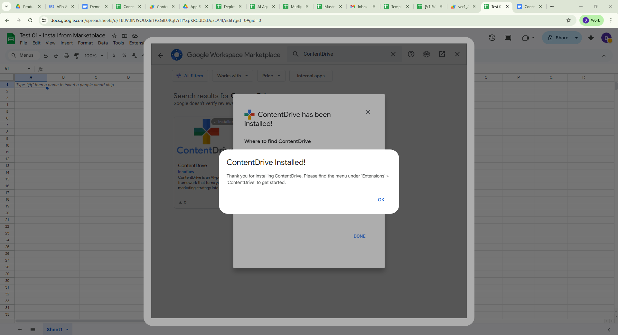The width and height of the screenshot is (618, 335).
Task: Expand the Price dropdown
Action: 271,76
